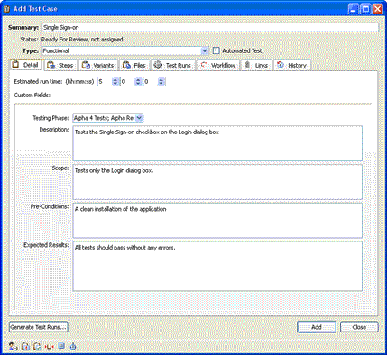Open the Files tab
The width and height of the screenshot is (387, 355).
click(134, 66)
